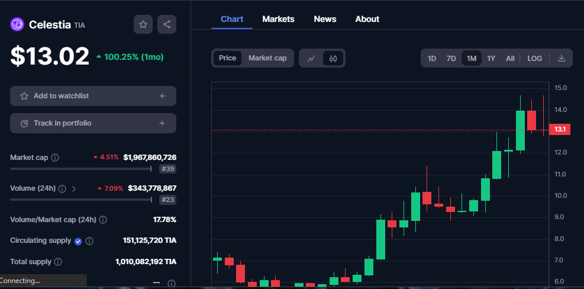Open the News tab

coord(325,19)
